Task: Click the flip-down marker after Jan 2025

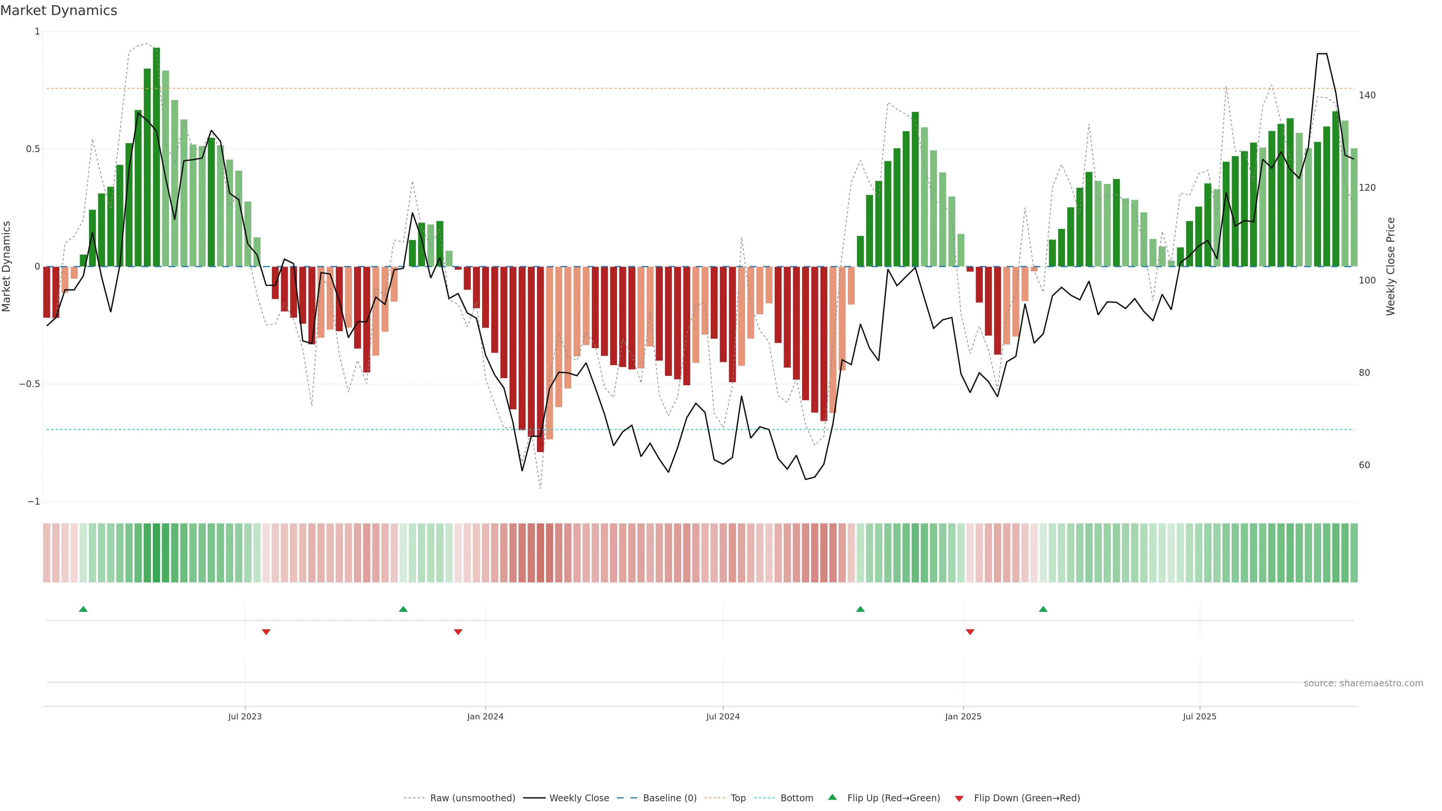Action: tap(970, 632)
